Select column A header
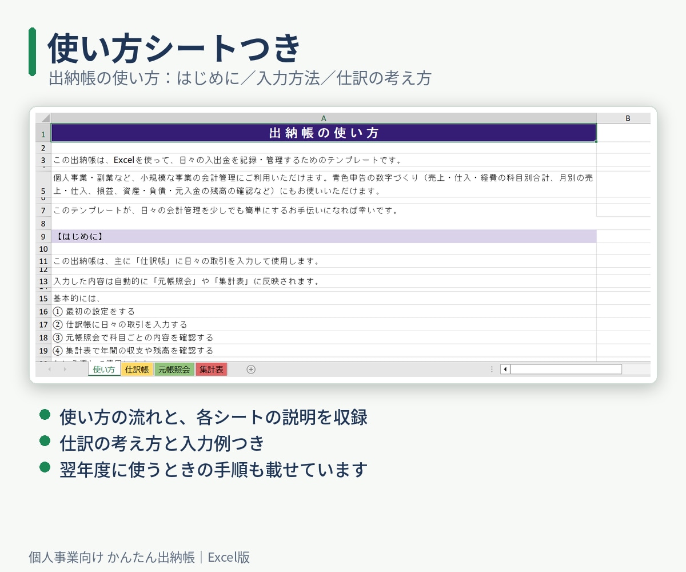The image size is (686, 572). coord(324,118)
